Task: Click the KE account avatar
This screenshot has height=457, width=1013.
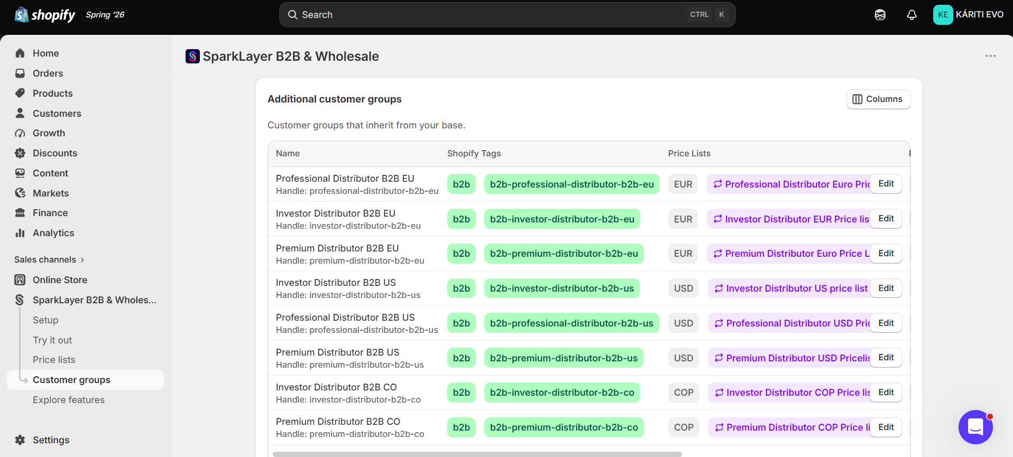Action: pos(943,15)
